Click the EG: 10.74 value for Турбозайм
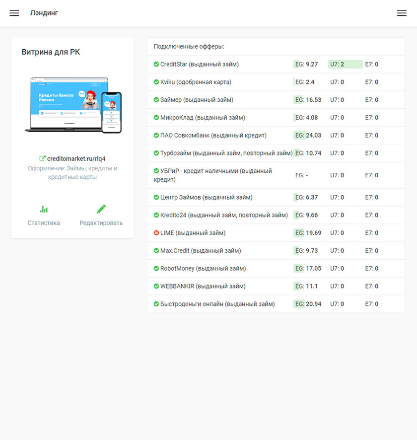Image resolution: width=417 pixels, height=440 pixels. point(308,153)
